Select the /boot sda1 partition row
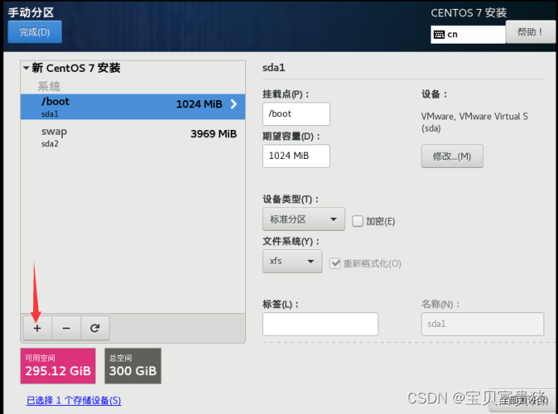This screenshot has height=414, width=558. (133, 107)
